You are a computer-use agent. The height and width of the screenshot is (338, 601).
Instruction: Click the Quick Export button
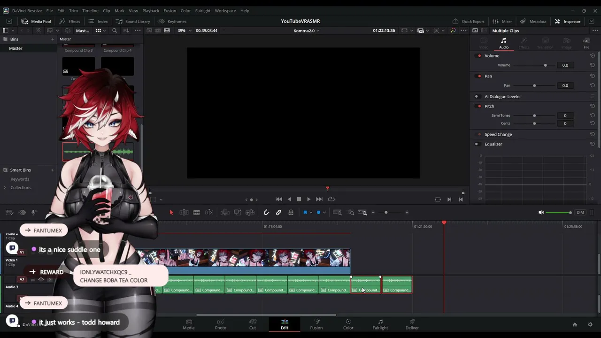coord(468,22)
